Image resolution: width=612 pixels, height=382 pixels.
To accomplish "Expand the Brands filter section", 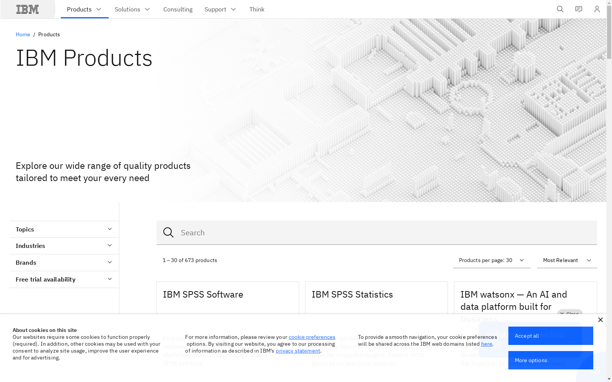I will tap(64, 262).
